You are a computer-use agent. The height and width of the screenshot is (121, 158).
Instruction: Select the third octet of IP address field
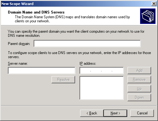coord(106,71)
